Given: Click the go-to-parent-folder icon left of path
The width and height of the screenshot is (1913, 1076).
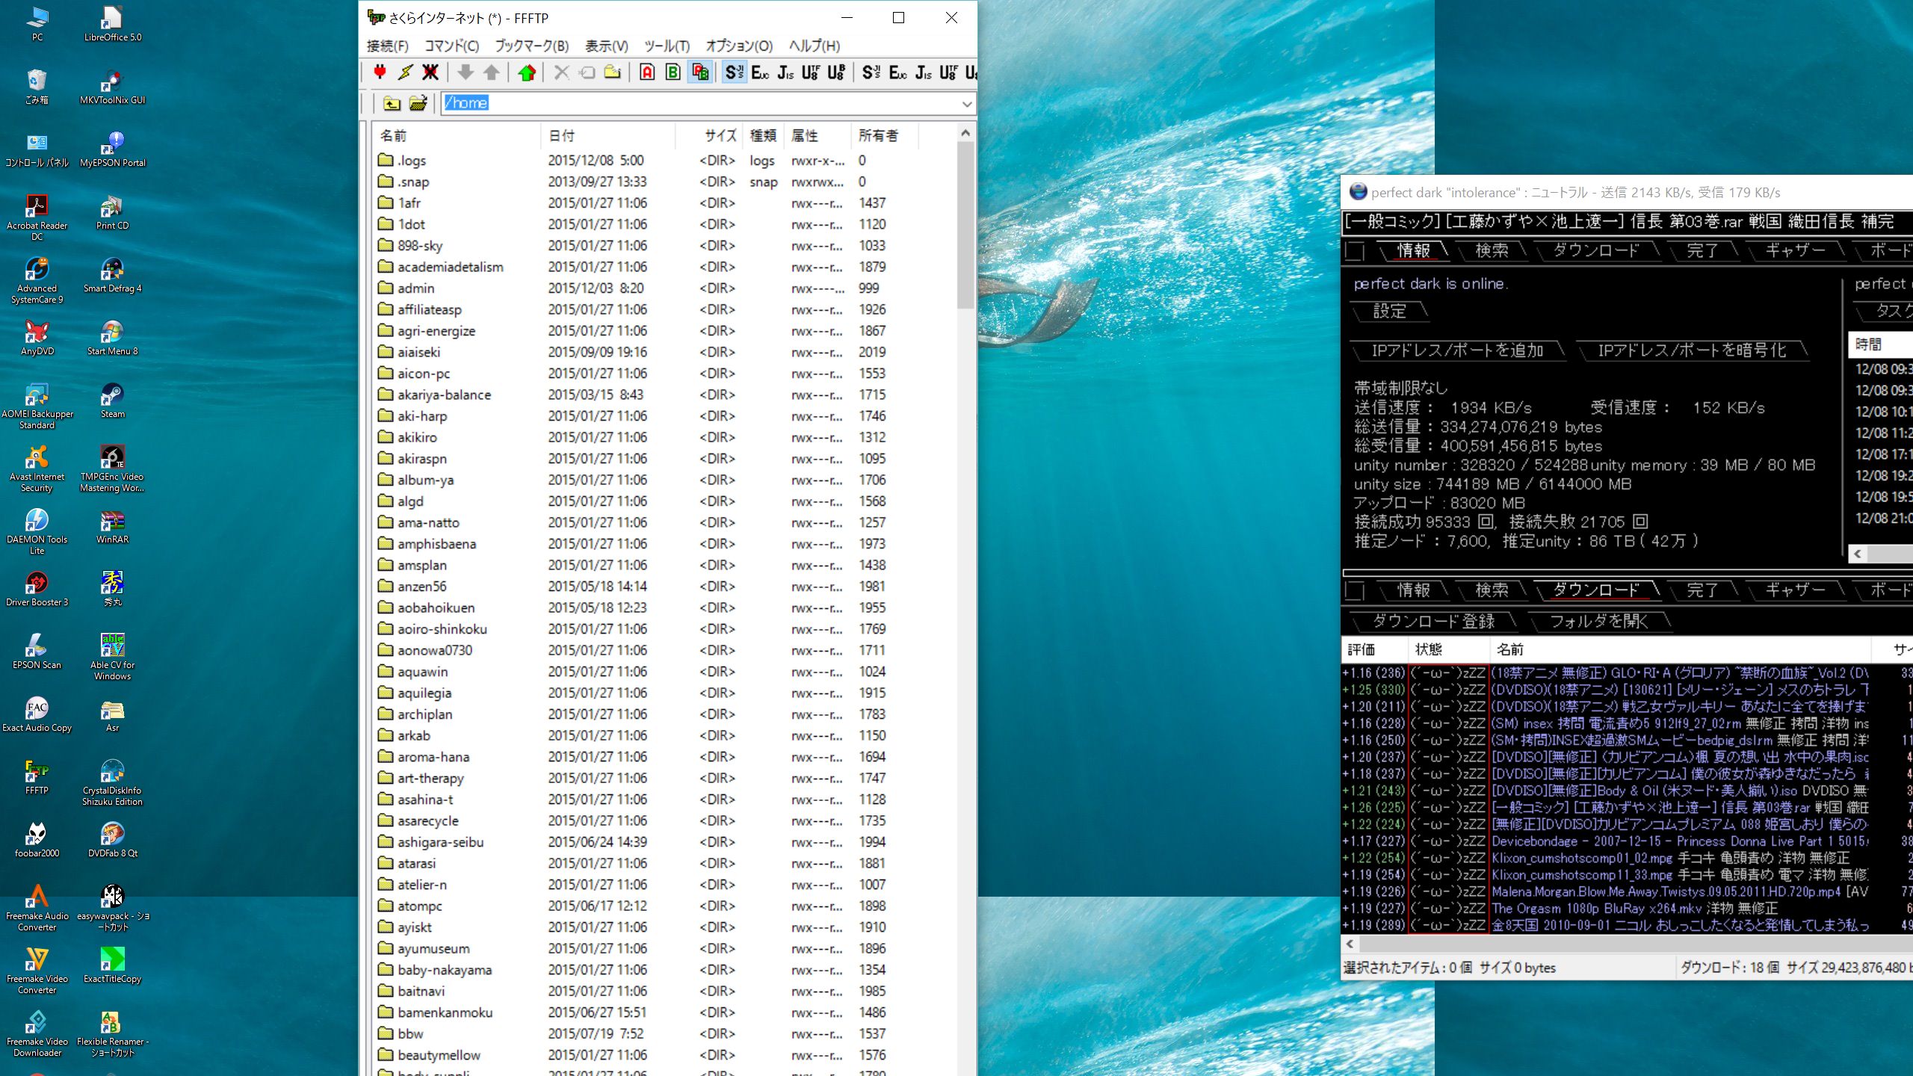Looking at the screenshot, I should click(x=392, y=103).
